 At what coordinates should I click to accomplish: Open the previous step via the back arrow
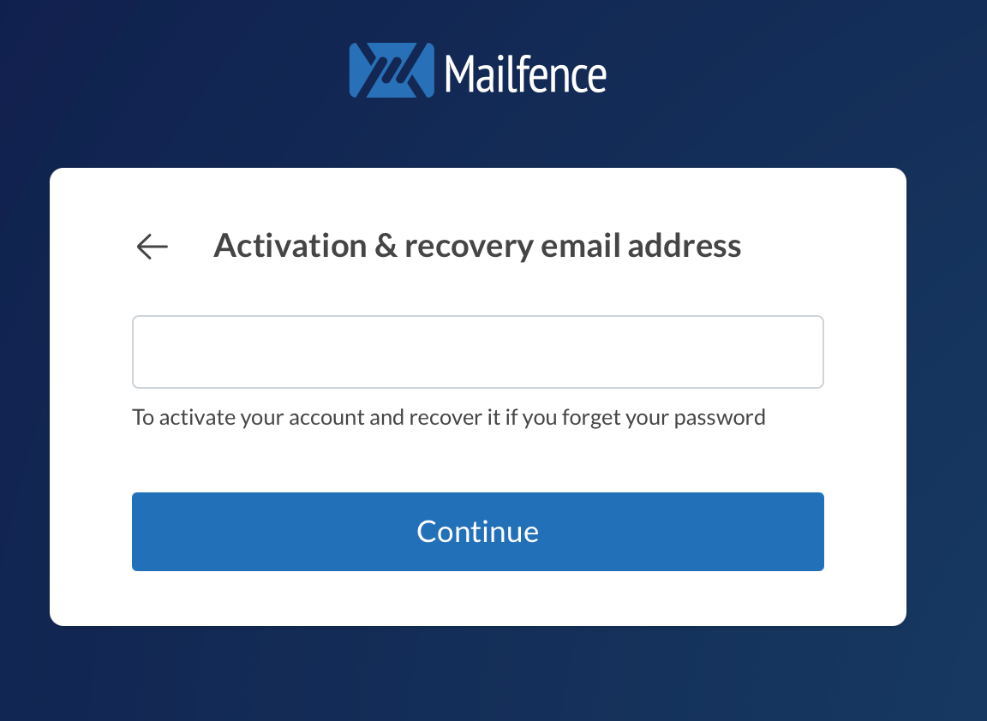[x=151, y=247]
